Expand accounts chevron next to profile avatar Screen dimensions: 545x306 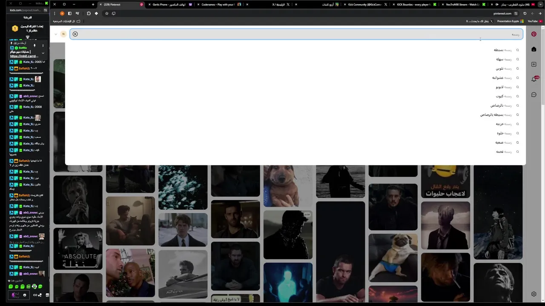click(x=56, y=34)
